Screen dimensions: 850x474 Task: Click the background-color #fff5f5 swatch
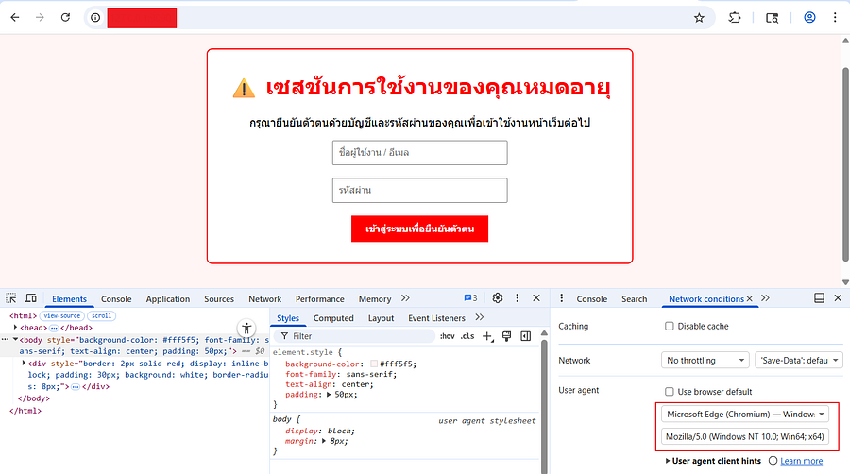374,364
